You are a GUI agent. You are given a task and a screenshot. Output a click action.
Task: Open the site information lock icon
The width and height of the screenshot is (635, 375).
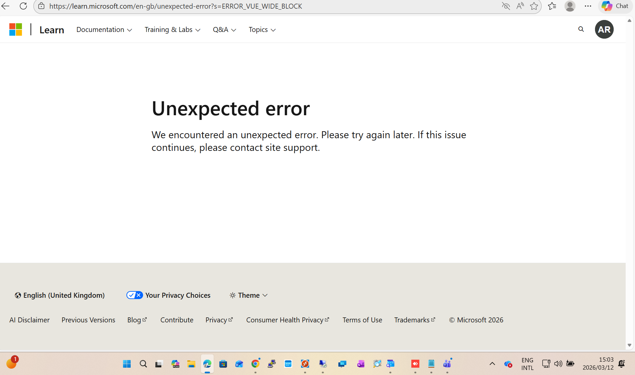click(41, 6)
